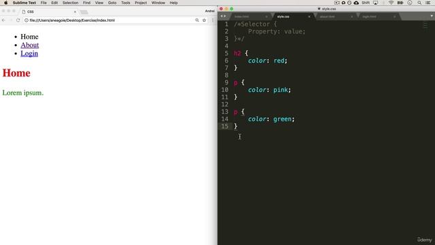Screen dimensions: 435x245
Task: Open the File menu
Action: 43,3
